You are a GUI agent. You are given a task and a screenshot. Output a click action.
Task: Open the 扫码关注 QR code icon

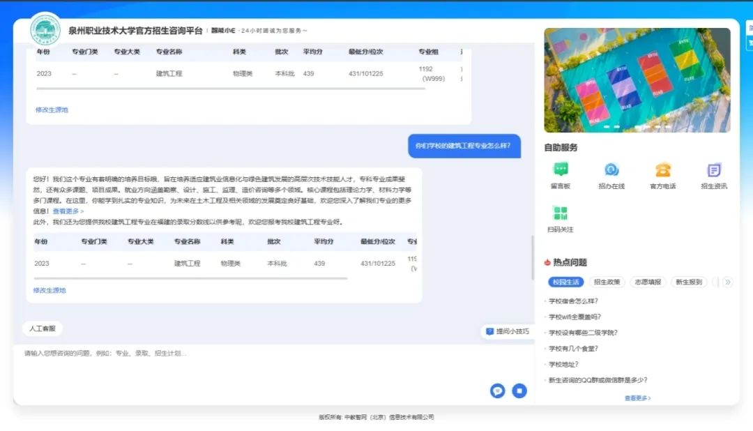560,213
